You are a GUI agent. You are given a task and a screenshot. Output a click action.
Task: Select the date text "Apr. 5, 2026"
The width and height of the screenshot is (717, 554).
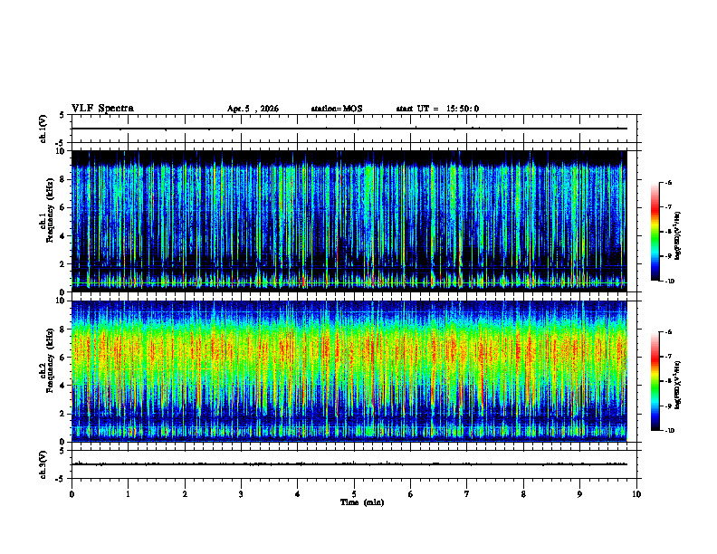[253, 109]
